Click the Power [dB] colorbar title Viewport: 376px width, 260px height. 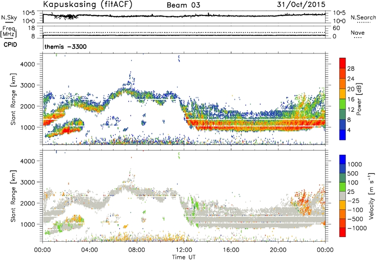click(x=359, y=99)
